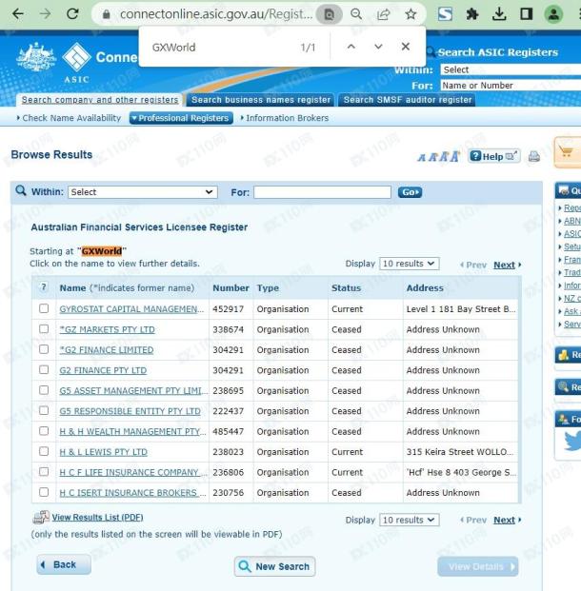This screenshot has width=581, height=591.
Task: Click the Go button
Action: pos(410,192)
